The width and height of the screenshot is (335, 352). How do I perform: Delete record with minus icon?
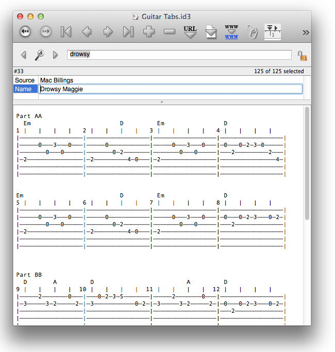(x=170, y=31)
